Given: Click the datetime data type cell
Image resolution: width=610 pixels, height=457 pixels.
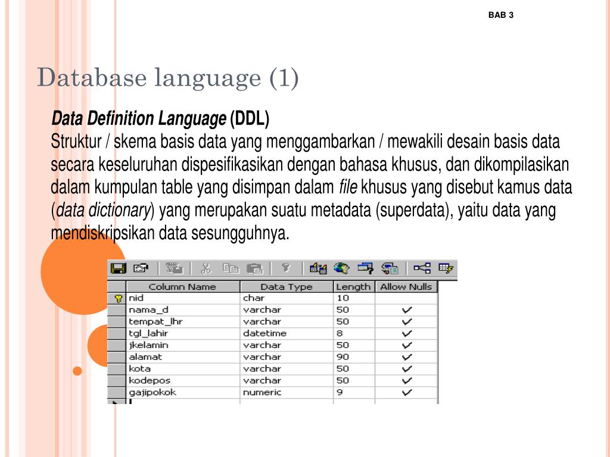Looking at the screenshot, I should click(x=287, y=333).
